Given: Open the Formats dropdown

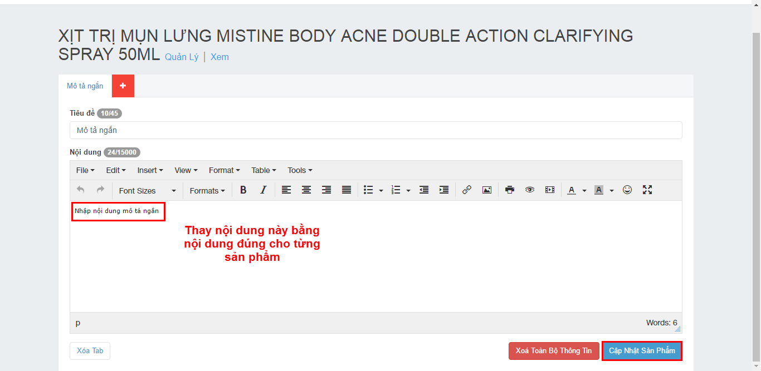Looking at the screenshot, I should pyautogui.click(x=207, y=191).
